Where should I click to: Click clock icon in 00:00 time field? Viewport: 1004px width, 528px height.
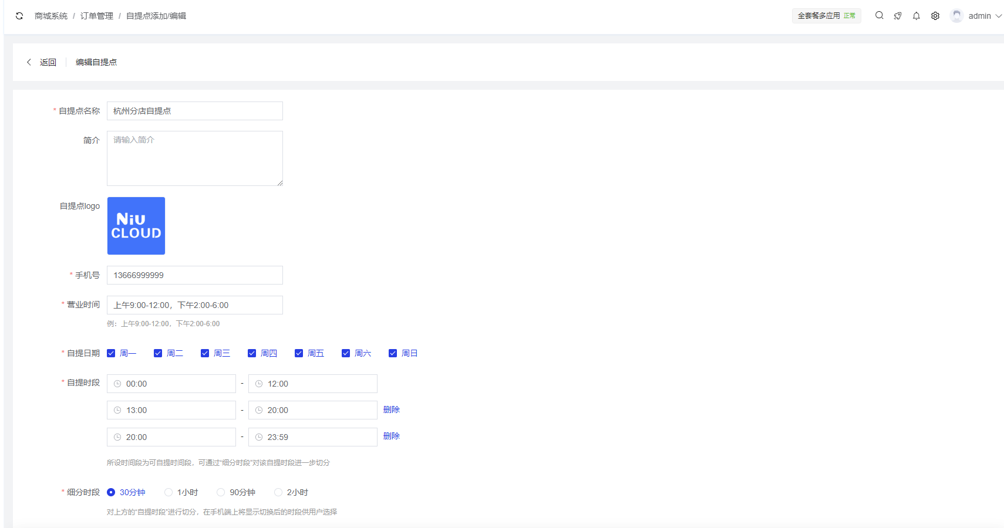(117, 384)
